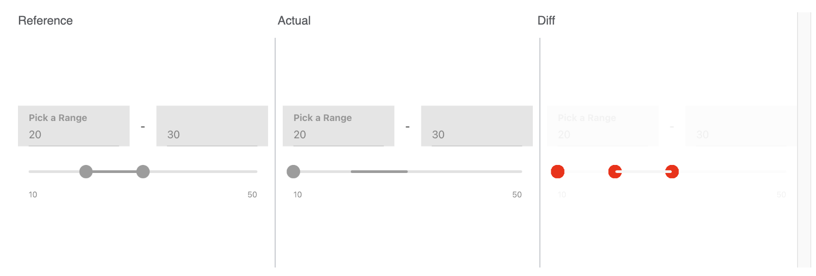Click the left slider thumb in Reference

[x=86, y=172]
